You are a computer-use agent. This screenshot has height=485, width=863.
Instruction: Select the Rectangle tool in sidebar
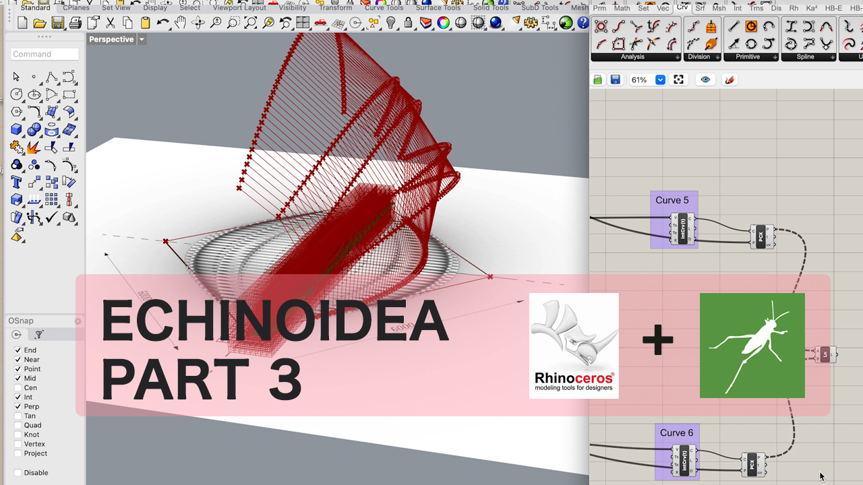tap(69, 94)
